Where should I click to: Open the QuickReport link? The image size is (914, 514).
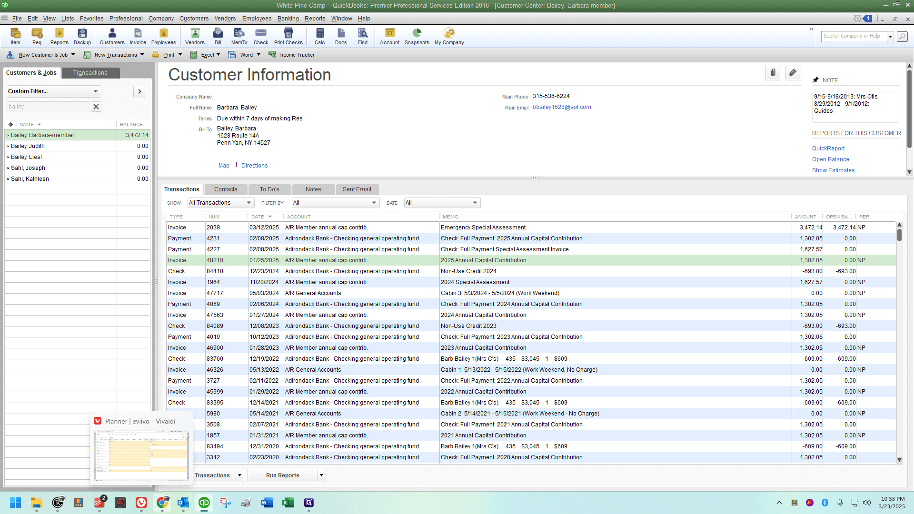[828, 148]
